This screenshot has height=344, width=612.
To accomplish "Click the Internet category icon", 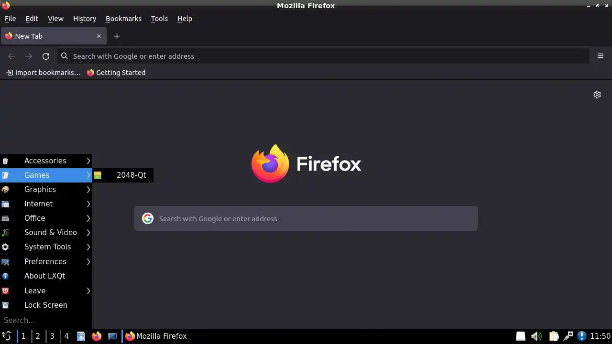I will 5,204.
